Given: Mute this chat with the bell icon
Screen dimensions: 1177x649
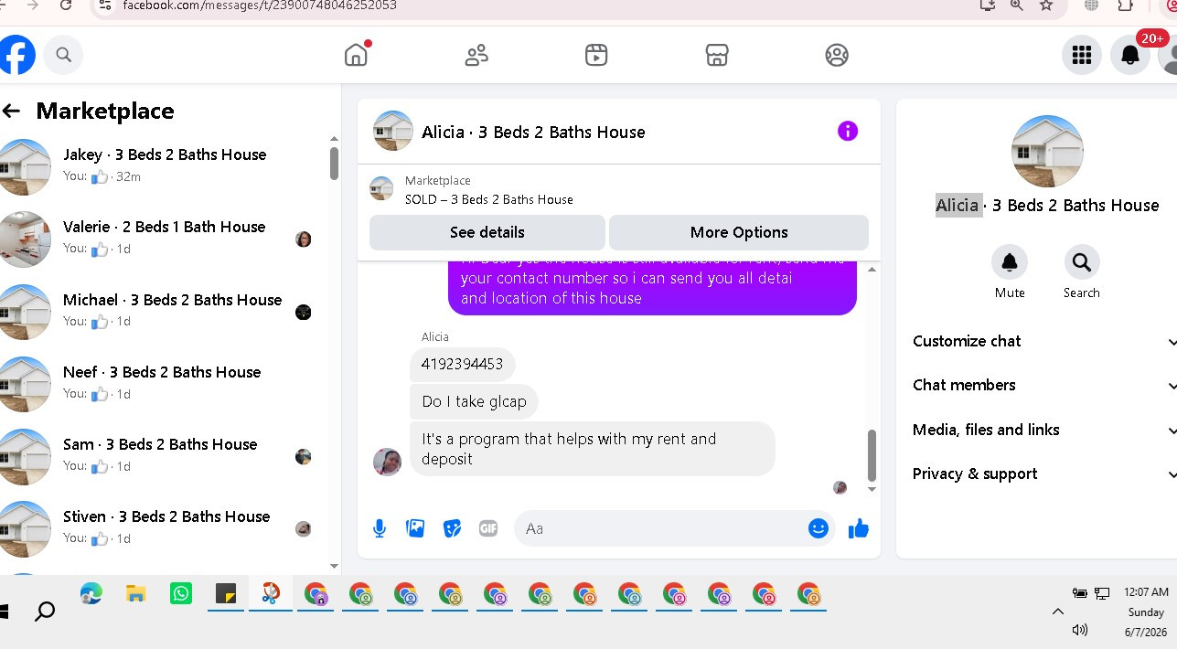Looking at the screenshot, I should pyautogui.click(x=1010, y=262).
